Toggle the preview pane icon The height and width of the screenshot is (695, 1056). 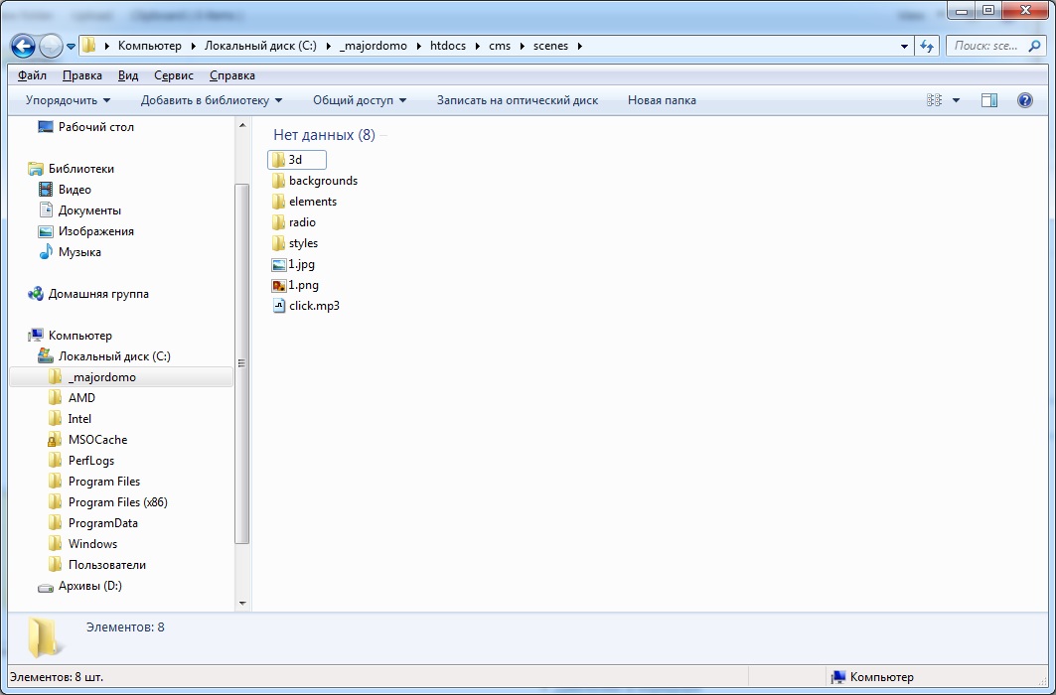(988, 100)
